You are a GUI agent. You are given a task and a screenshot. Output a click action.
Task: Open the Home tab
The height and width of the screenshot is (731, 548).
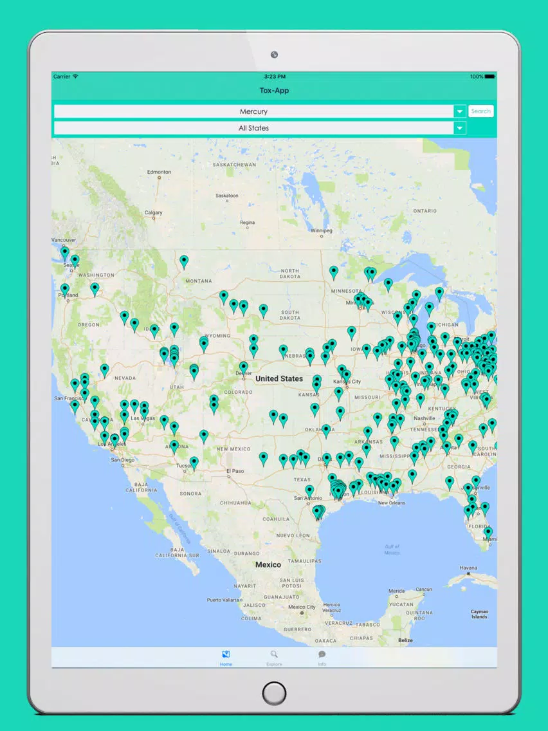point(226,658)
